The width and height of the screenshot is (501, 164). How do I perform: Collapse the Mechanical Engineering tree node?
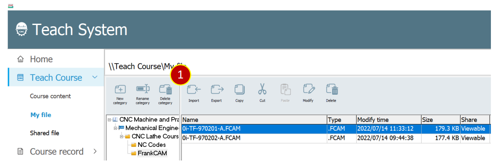point(115,128)
